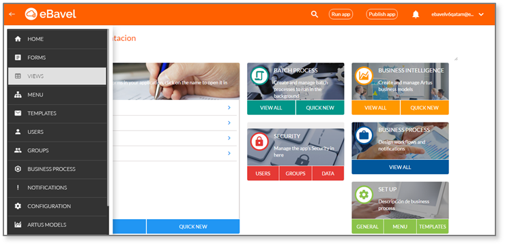Click GROUPS button in Security card

click(295, 174)
